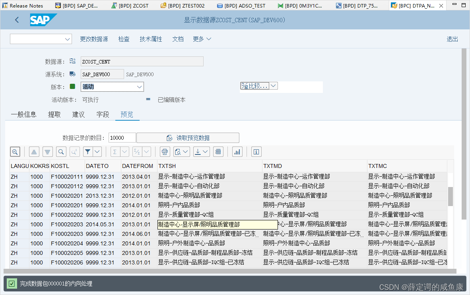
Task: Switch to the 一般信息 tab
Action: pos(24,114)
